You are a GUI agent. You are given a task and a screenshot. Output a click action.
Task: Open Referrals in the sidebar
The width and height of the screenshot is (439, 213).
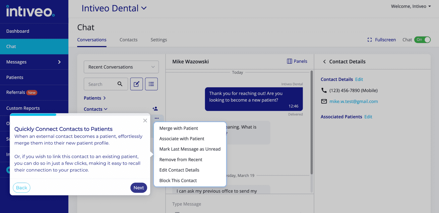[x=34, y=93]
